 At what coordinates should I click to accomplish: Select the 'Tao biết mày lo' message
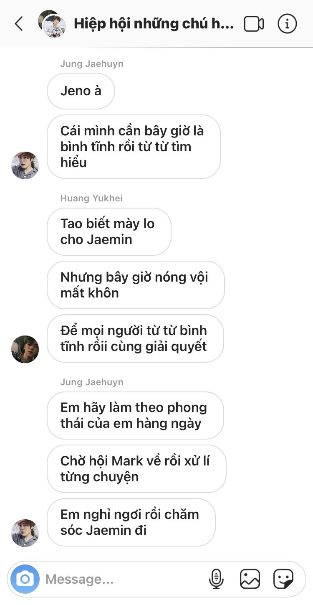tap(109, 231)
